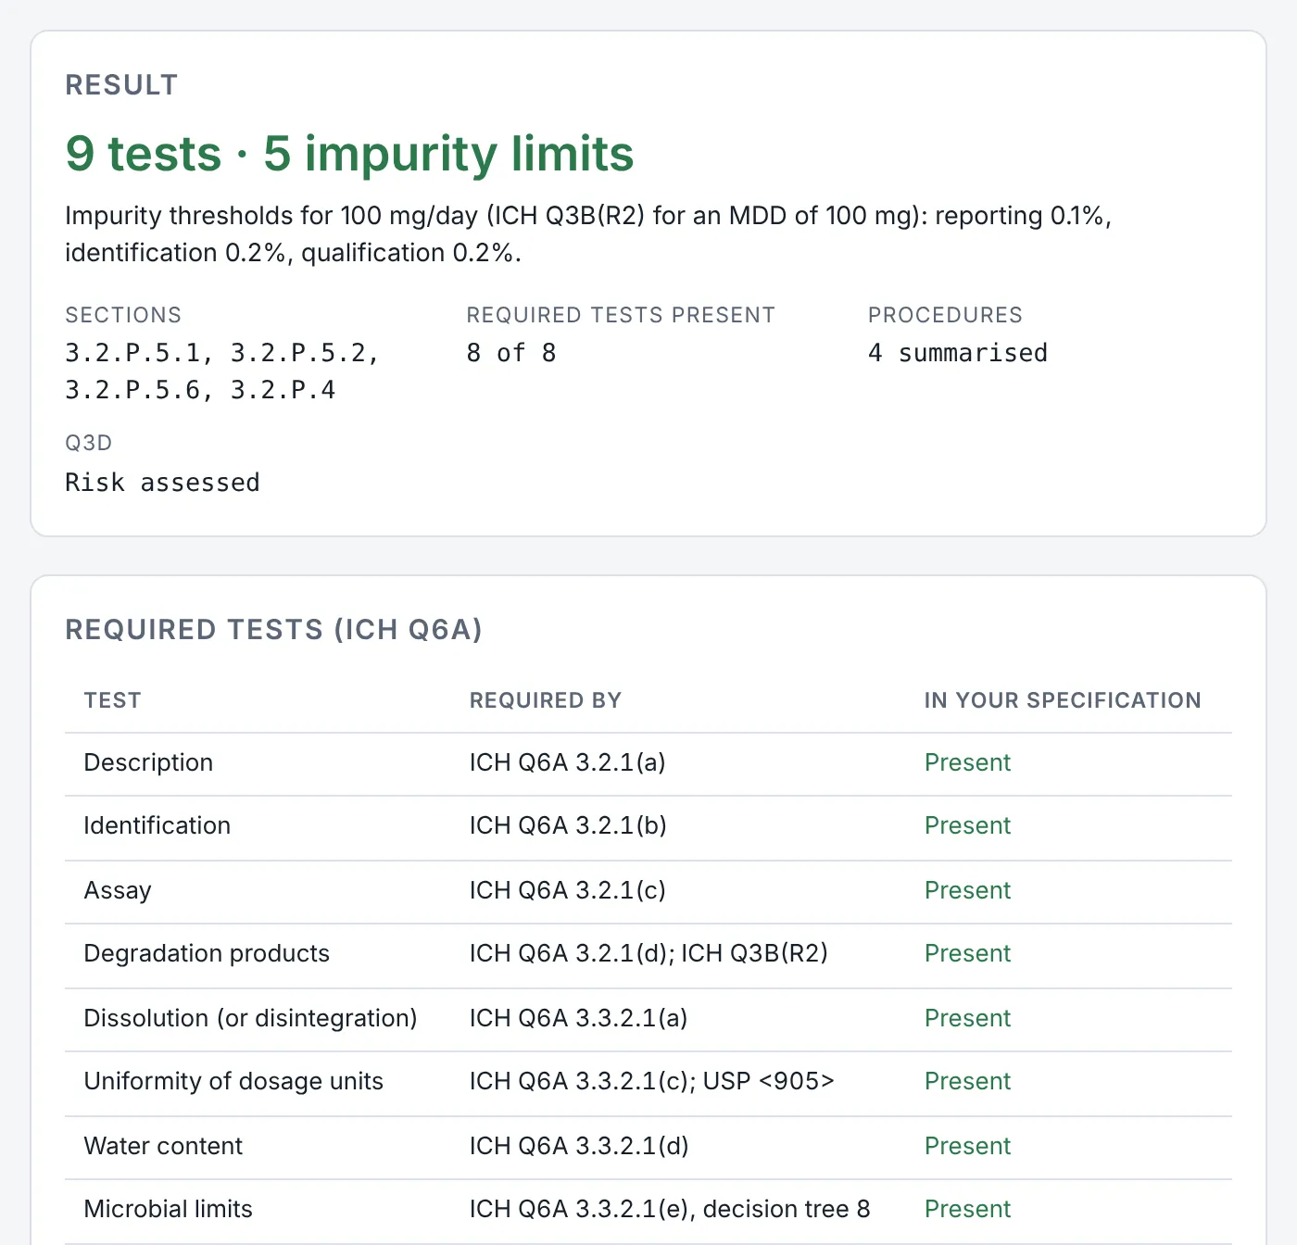The width and height of the screenshot is (1297, 1245).
Task: Click the IN YOUR SPECIFICATION column header
Action: tap(1063, 700)
